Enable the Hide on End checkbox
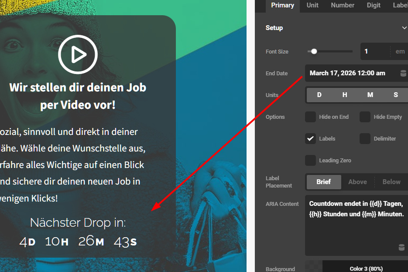 tap(310, 117)
